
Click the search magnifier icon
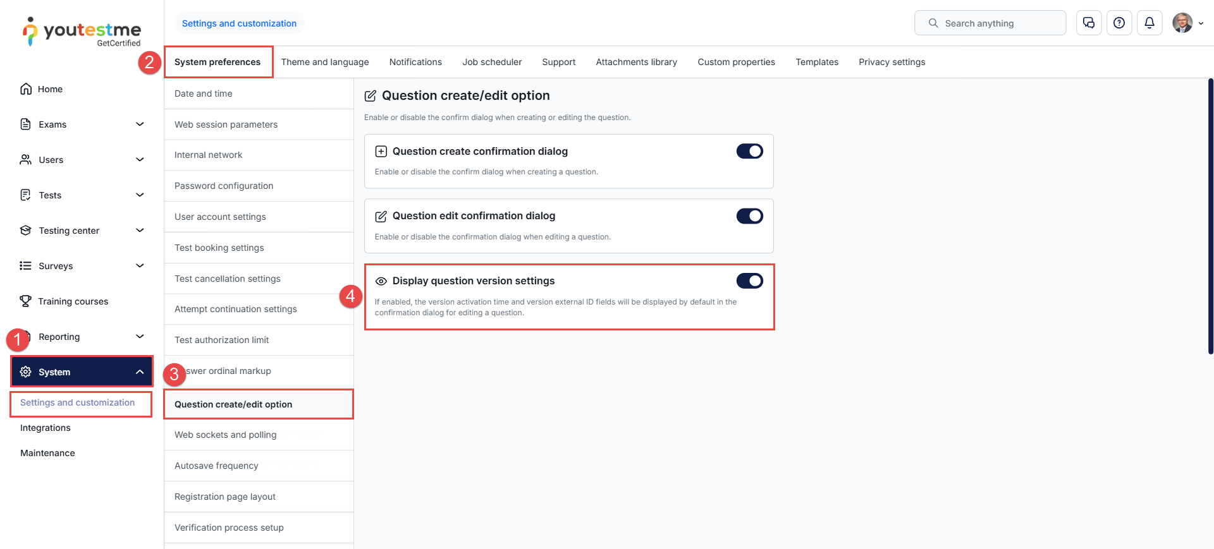(933, 23)
